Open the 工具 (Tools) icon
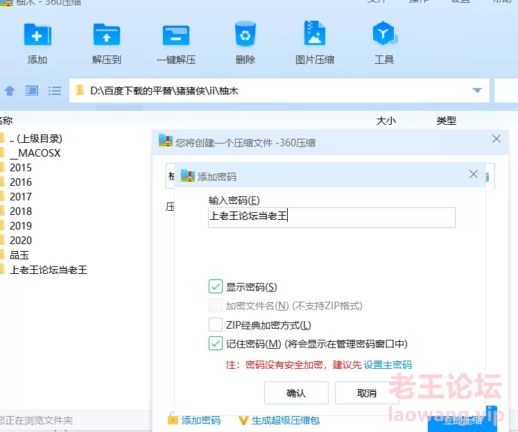This screenshot has width=518, height=432. click(384, 33)
